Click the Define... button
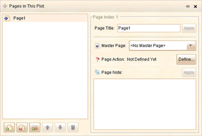Screen dimensions: 202x136 (186, 59)
